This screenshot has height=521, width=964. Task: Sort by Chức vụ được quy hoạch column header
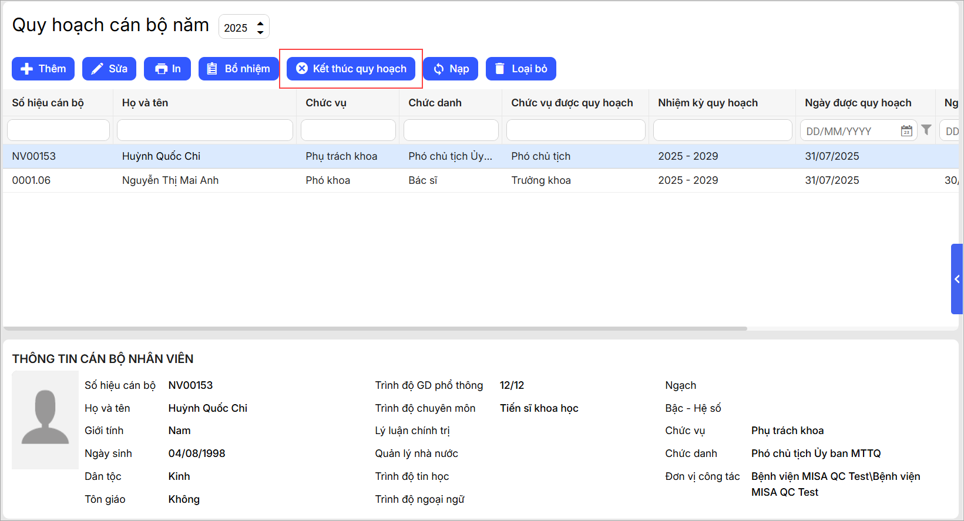(572, 103)
